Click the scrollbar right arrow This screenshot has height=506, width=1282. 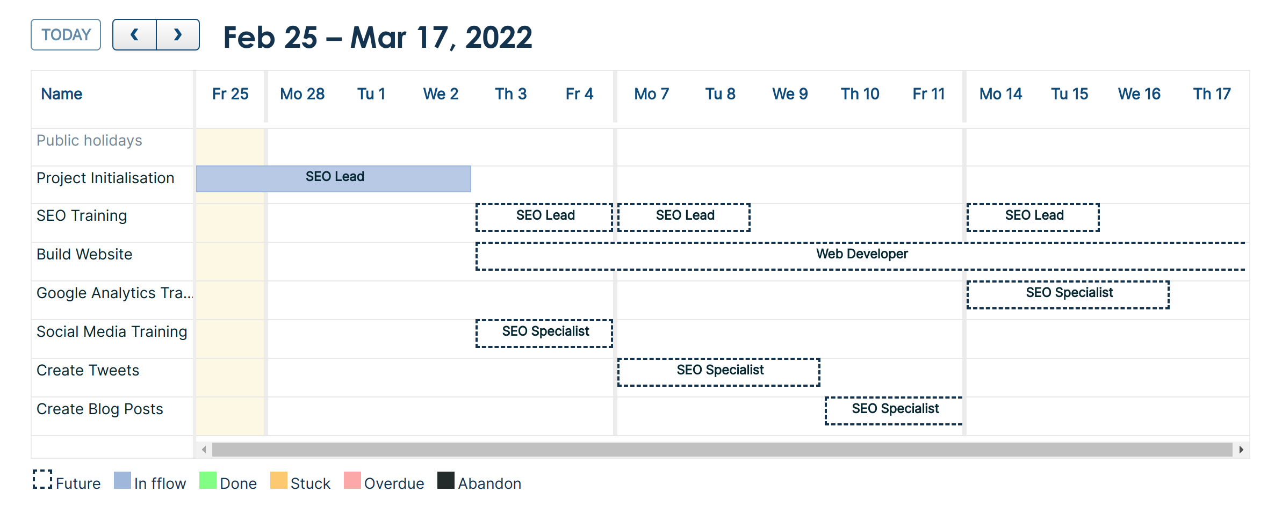(x=1241, y=450)
